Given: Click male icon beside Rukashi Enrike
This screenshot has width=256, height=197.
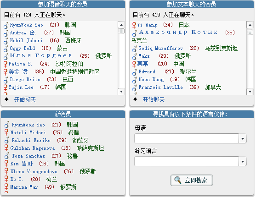Looking at the screenshot, I should click(7, 140).
